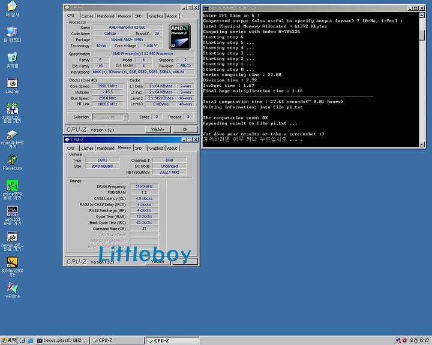The image size is (432, 345).
Task: Click the Code Name field Callisto
Action: (x=110, y=34)
